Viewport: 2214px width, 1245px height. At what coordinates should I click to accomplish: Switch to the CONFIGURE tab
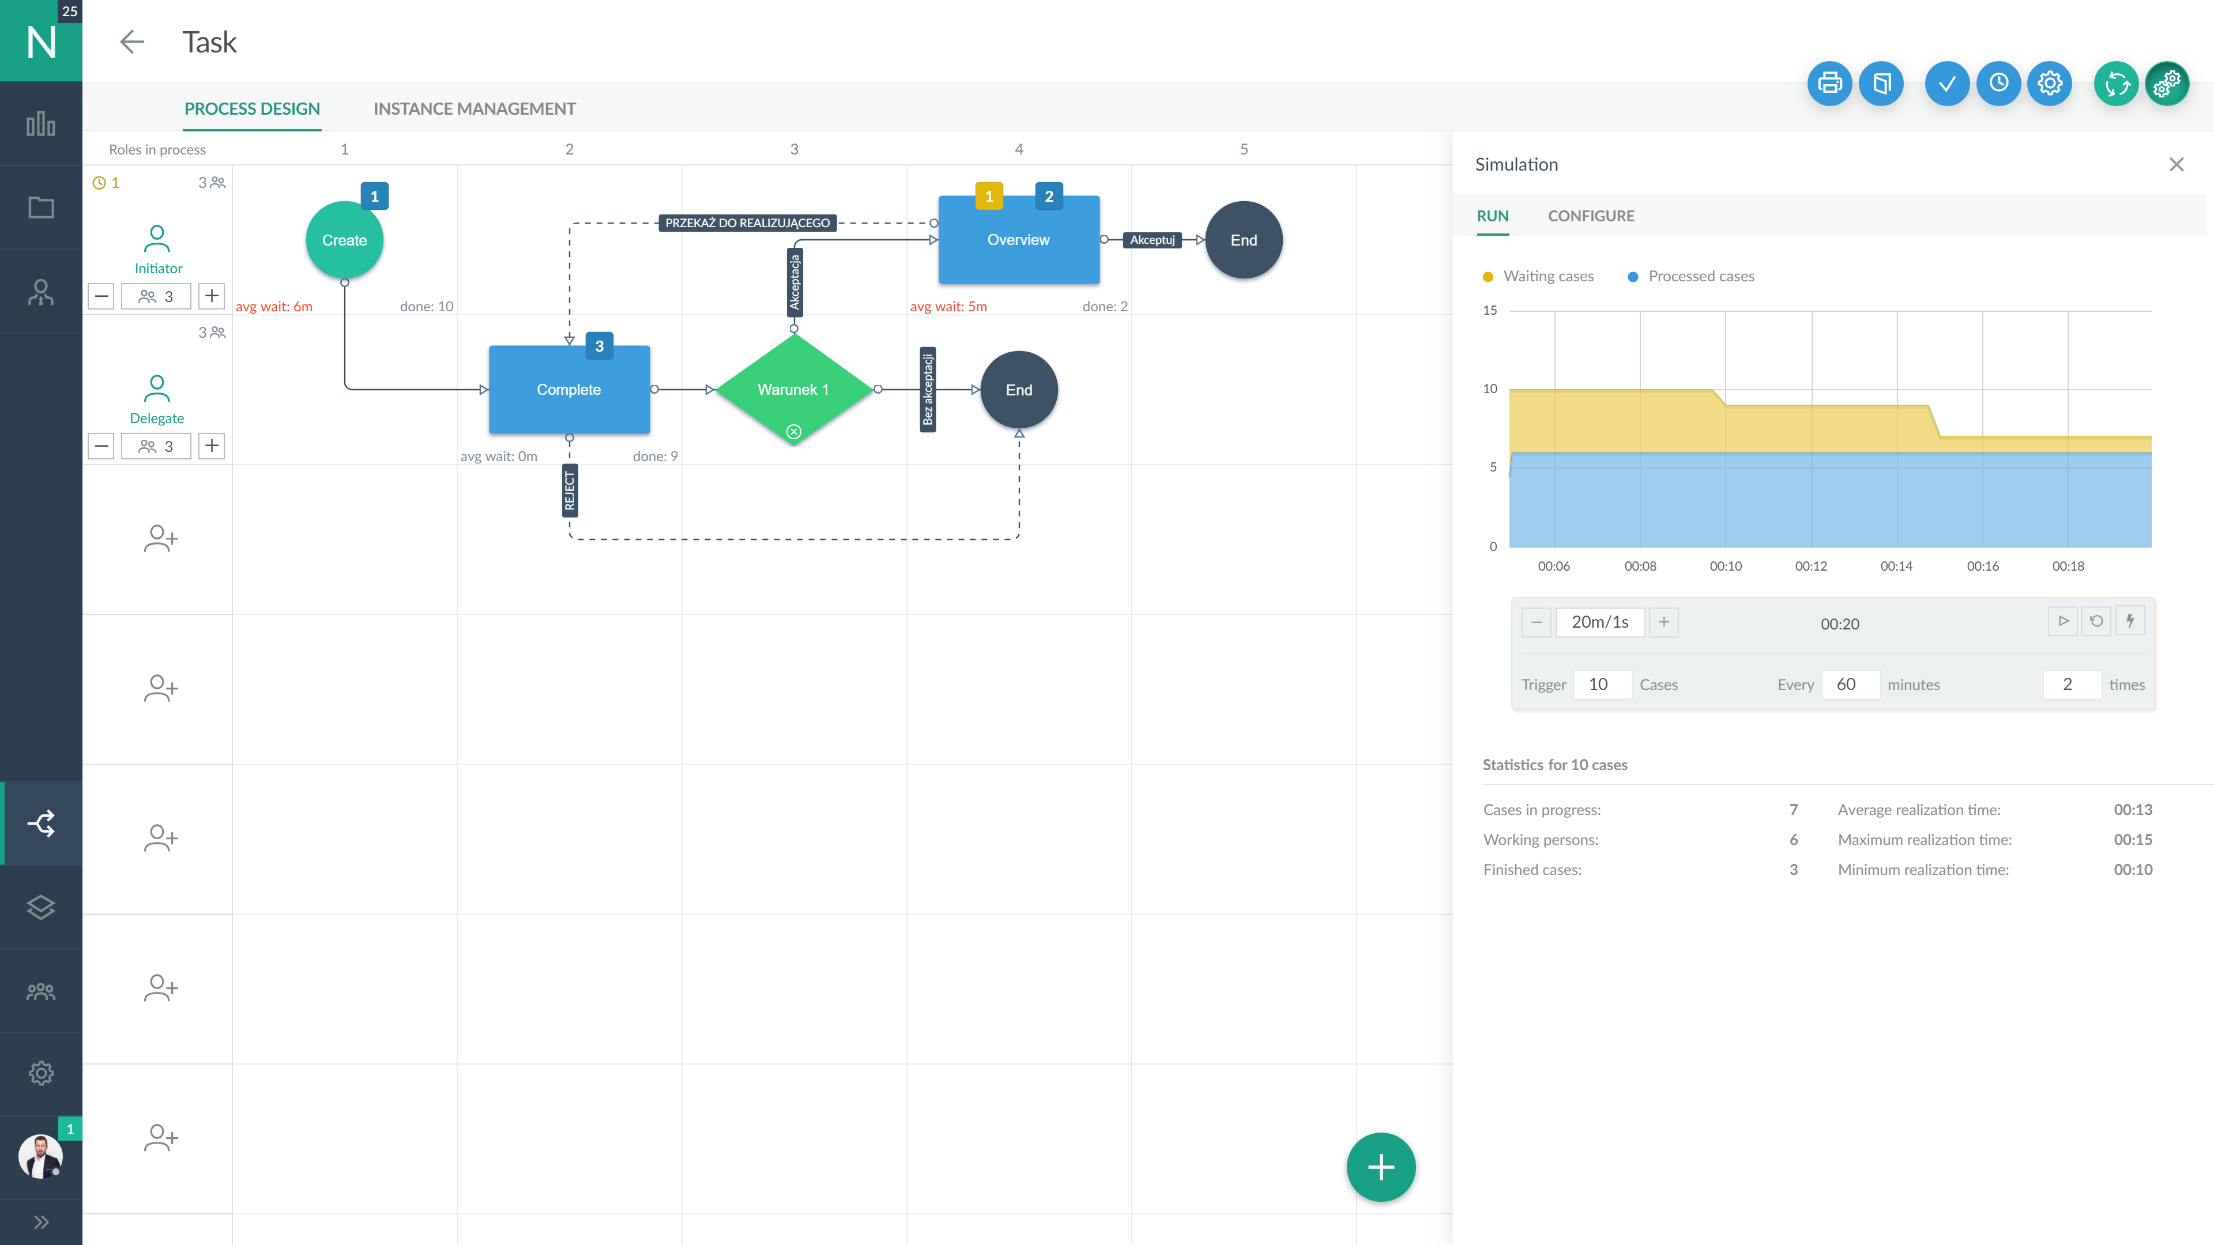click(x=1591, y=217)
